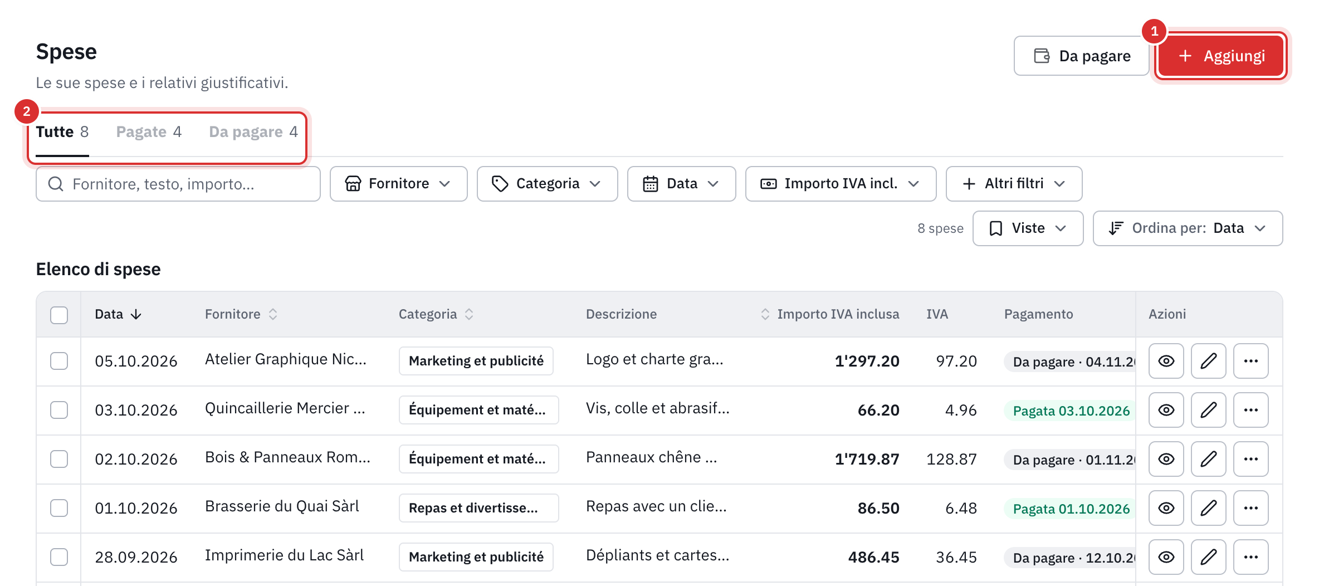This screenshot has width=1319, height=586.
Task: Tick the checkbox for 02.10.2026 Bois & Panneaux
Action: (59, 459)
